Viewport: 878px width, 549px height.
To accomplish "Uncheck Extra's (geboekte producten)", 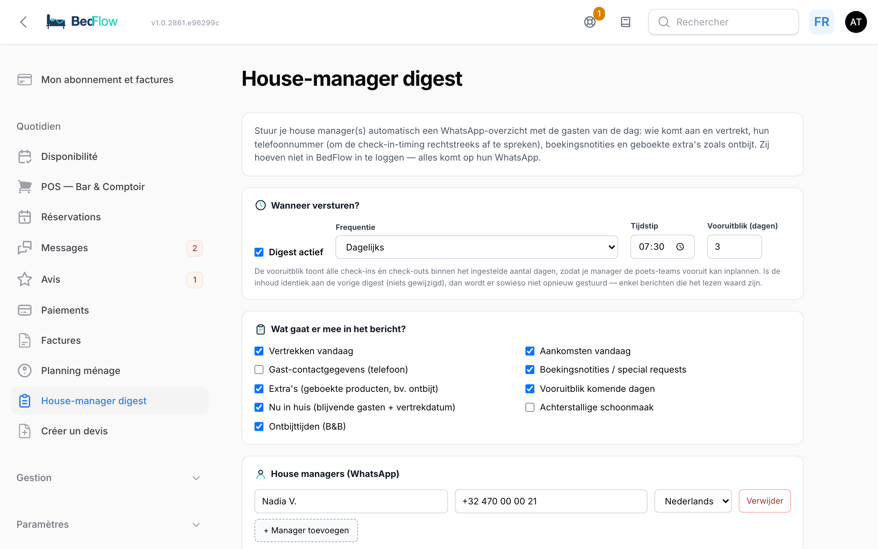I will 259,389.
